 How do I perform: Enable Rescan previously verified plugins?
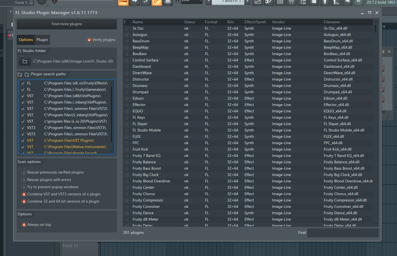coord(24,172)
